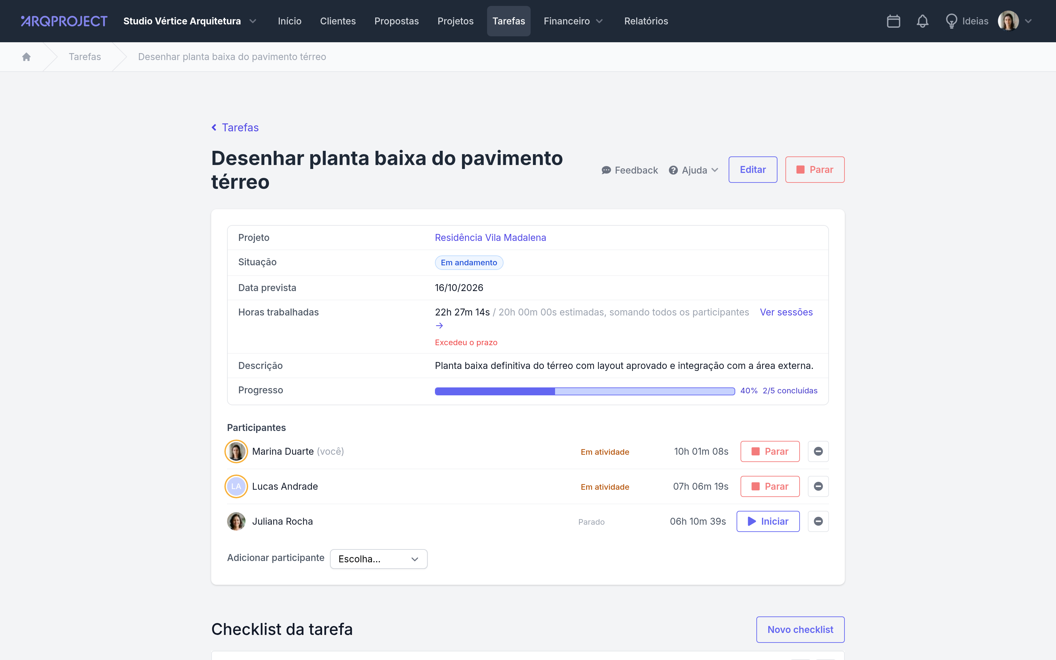The height and width of the screenshot is (660, 1056).
Task: Open the Propostas section
Action: 396,21
